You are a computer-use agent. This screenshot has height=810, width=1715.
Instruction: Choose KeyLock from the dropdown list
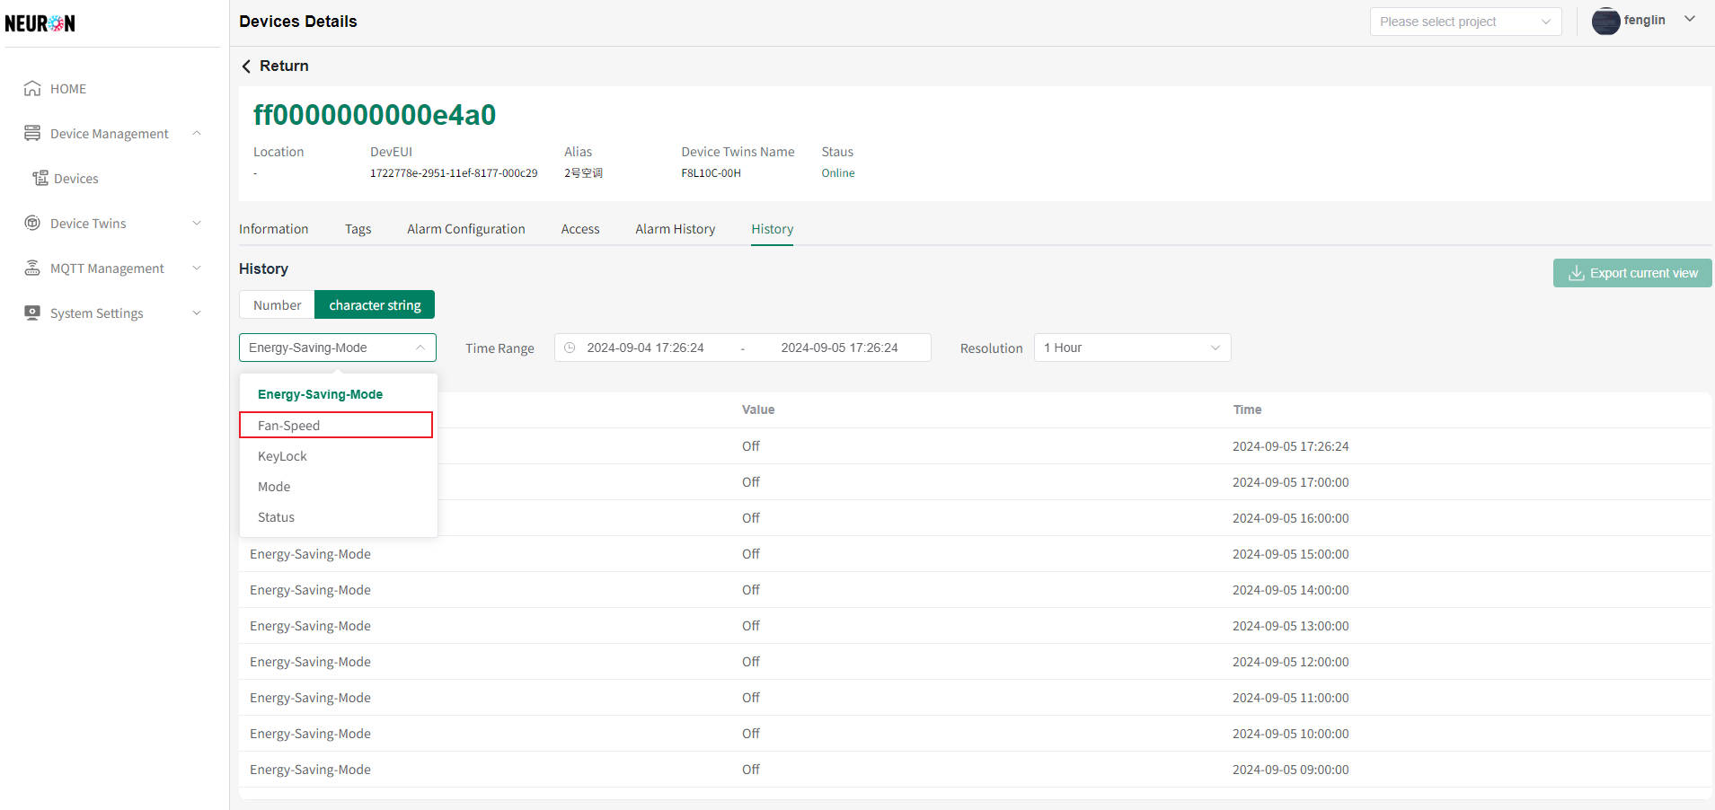(x=338, y=456)
